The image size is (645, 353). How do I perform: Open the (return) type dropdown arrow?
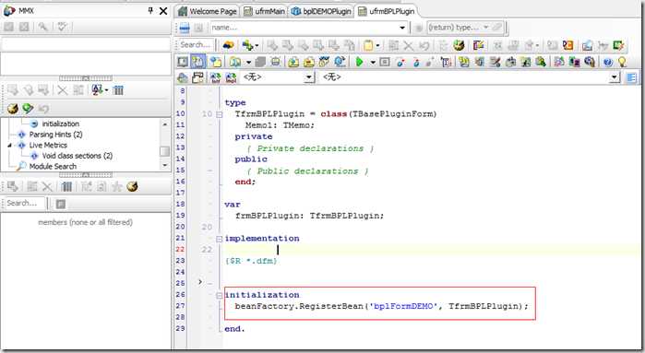tap(485, 27)
